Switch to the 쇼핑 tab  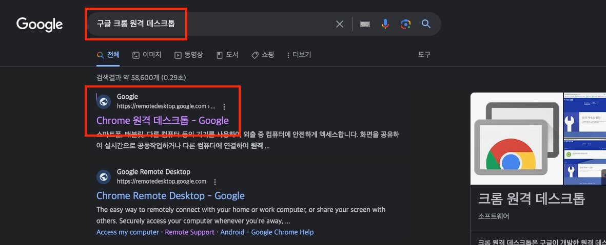point(263,55)
